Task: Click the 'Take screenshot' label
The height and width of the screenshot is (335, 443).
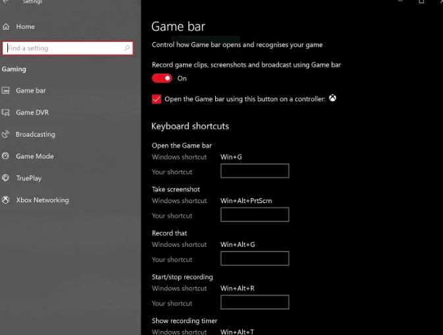Action: coord(176,189)
